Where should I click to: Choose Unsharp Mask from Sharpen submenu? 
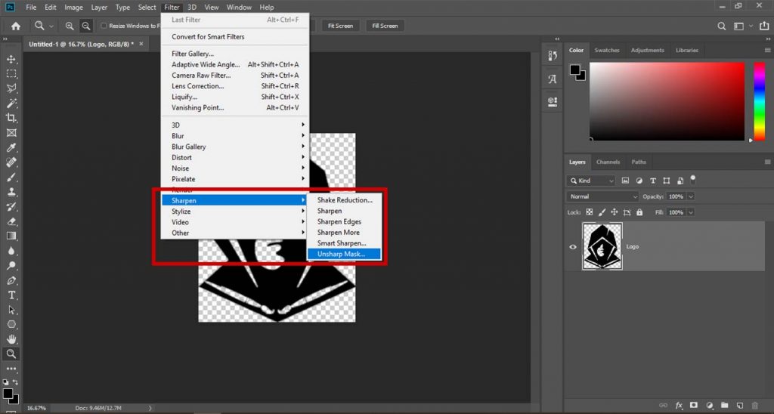[344, 254]
